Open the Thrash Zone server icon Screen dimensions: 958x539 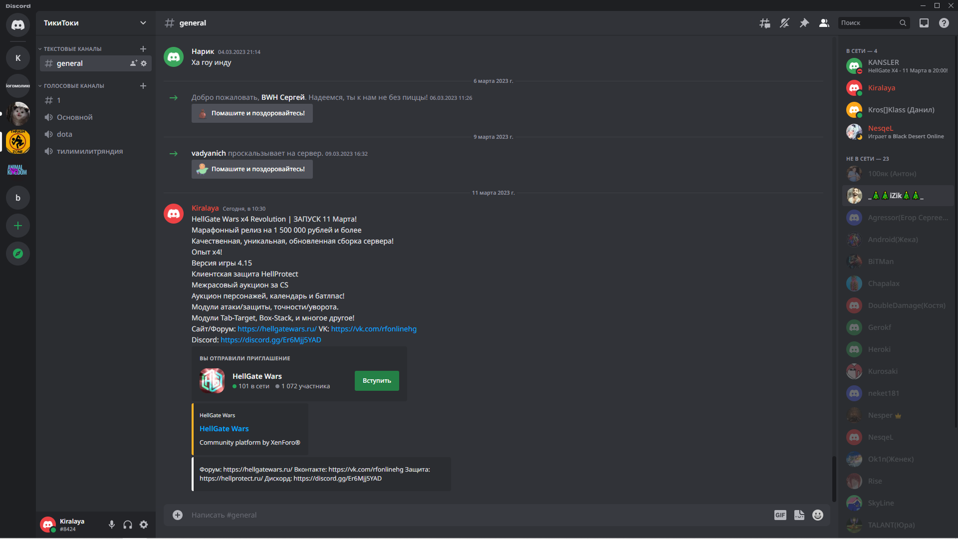point(18,142)
